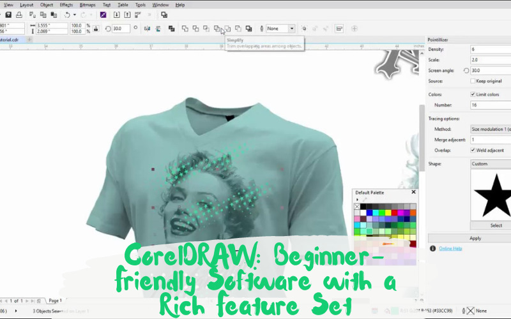Click the Undo arrow icon

[x=67, y=15]
